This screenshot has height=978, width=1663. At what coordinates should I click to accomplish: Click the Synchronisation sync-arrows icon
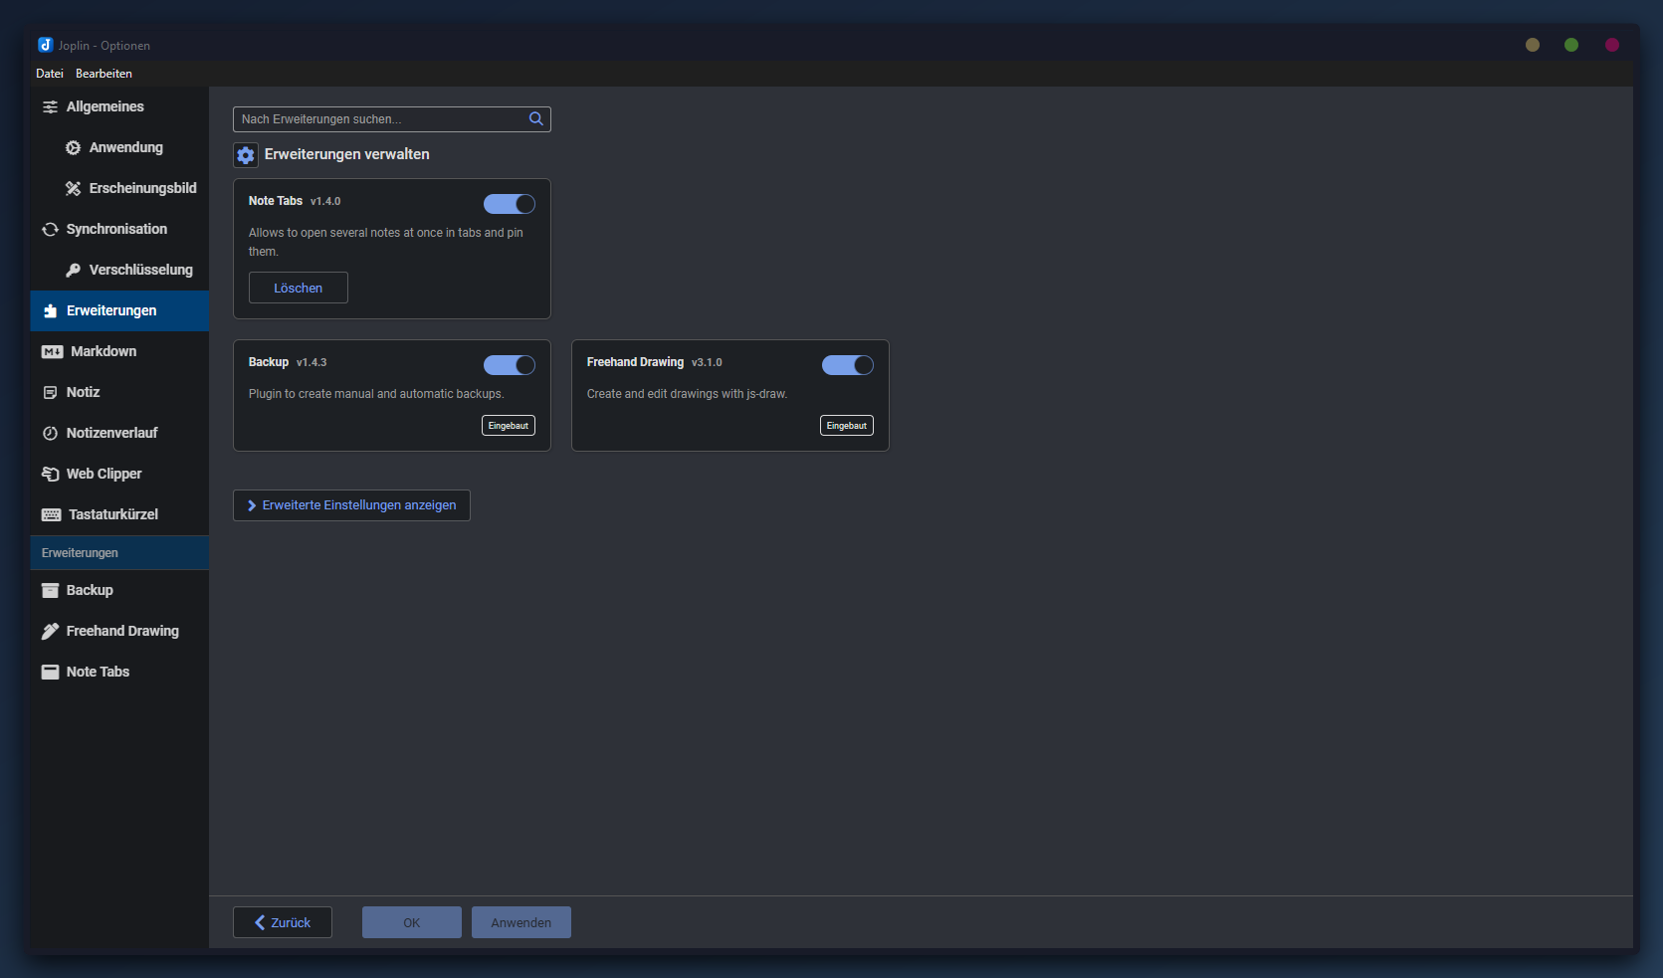(x=50, y=229)
